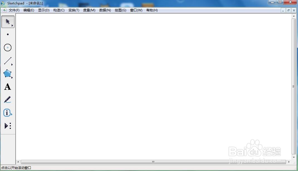Image resolution: width=298 pixels, height=171 pixels.
Task: Open the 帮助(H) menu
Action: tap(152, 10)
